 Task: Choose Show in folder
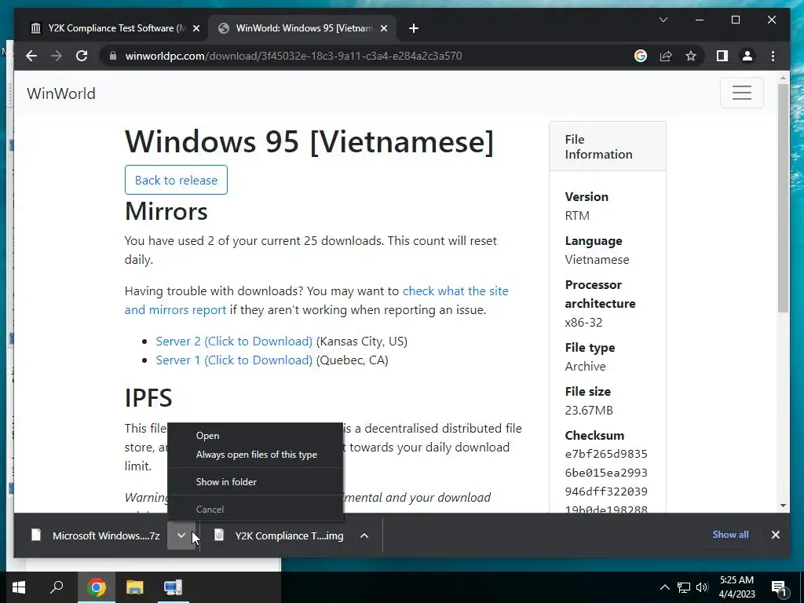(255, 481)
